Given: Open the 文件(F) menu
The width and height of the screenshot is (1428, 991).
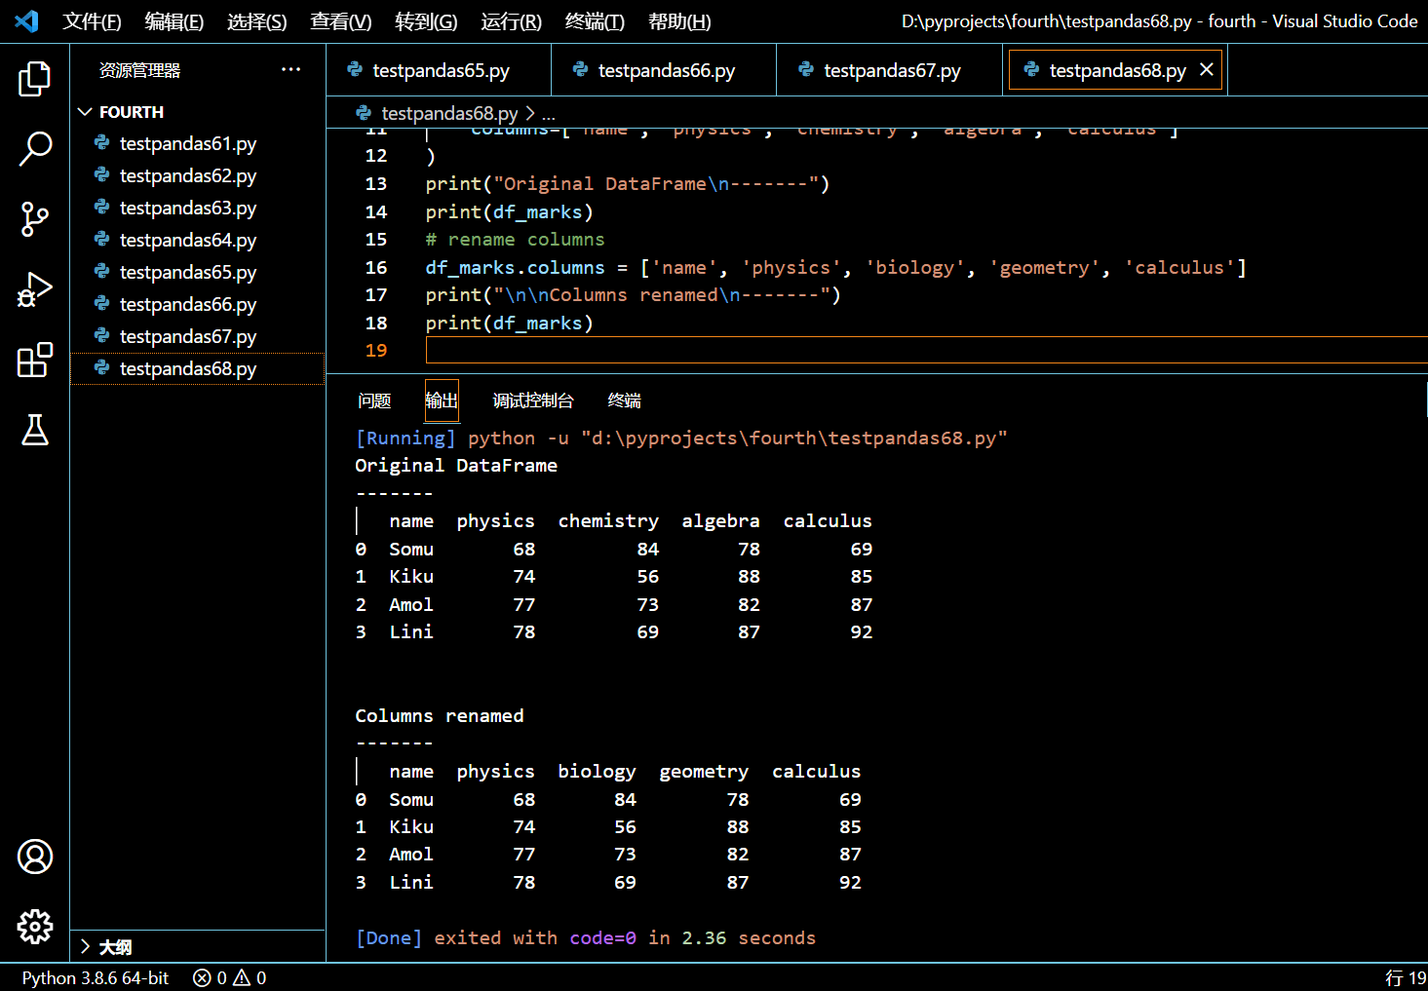Looking at the screenshot, I should coord(93,21).
